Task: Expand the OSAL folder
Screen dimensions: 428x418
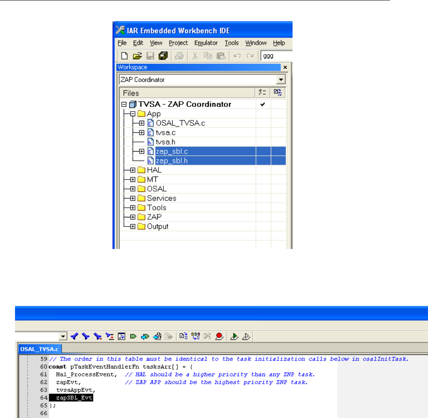Action: click(x=133, y=189)
